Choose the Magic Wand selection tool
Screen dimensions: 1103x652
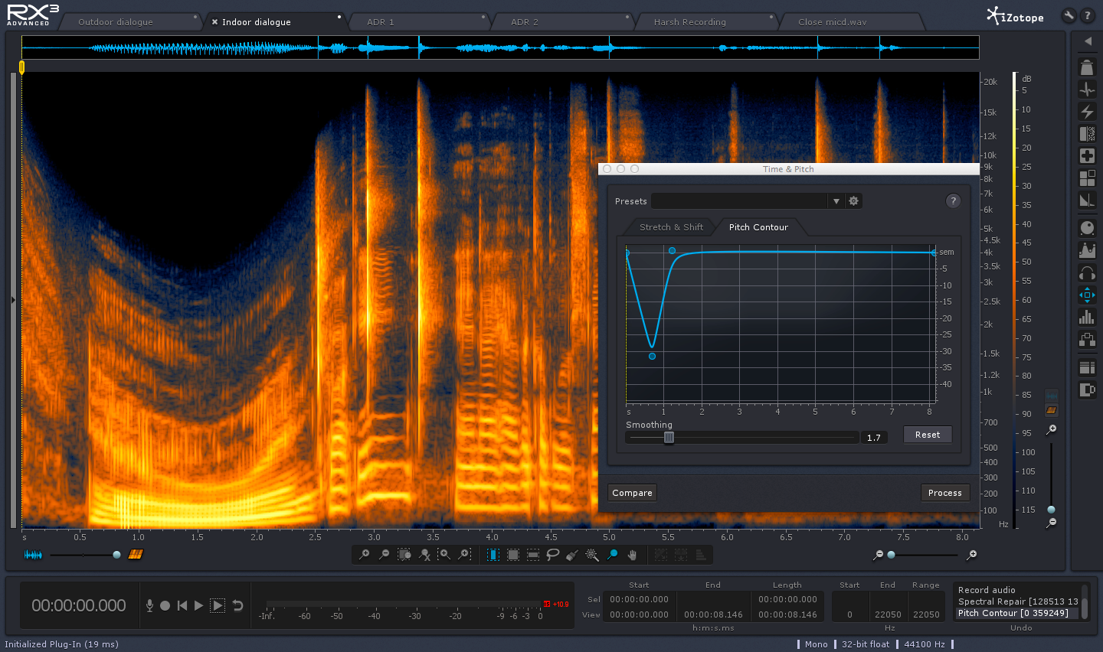[592, 555]
